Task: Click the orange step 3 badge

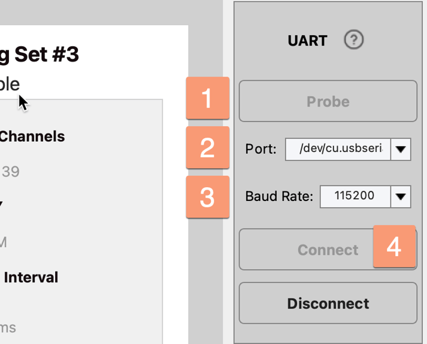Action: [x=207, y=197]
